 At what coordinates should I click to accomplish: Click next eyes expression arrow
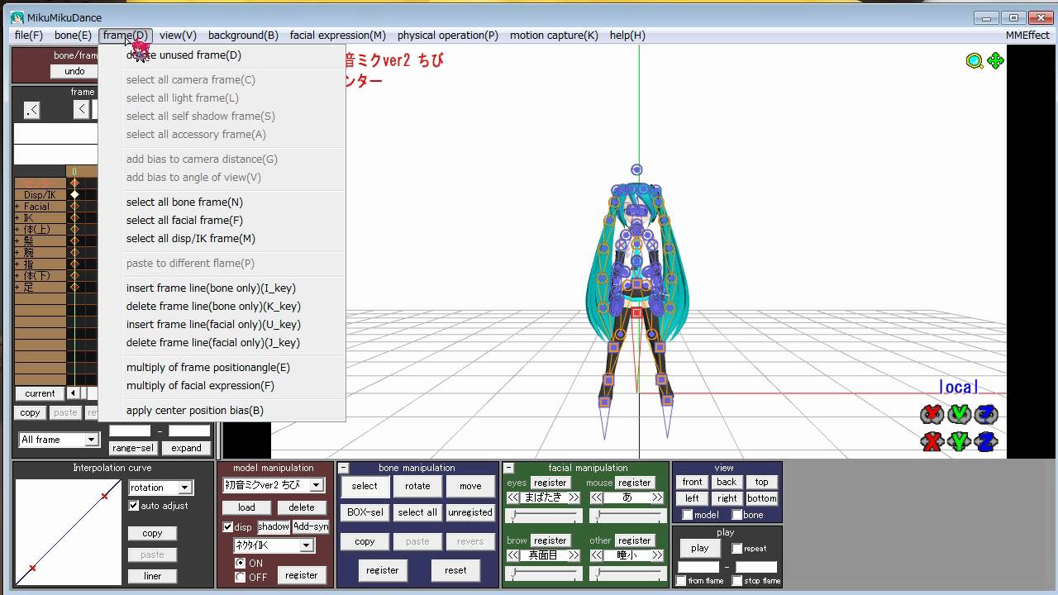(574, 497)
